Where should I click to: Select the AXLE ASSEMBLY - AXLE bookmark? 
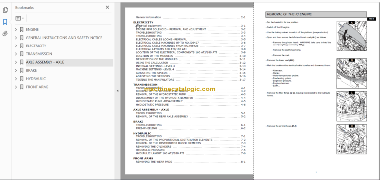[x=45, y=62]
